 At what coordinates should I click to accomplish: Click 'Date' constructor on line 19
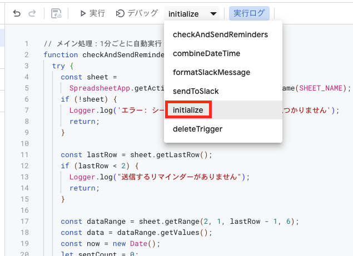click(x=138, y=243)
